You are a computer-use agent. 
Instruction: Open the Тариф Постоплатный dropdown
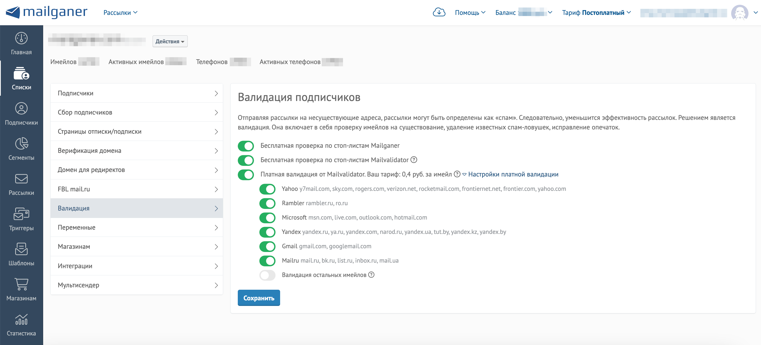click(596, 13)
